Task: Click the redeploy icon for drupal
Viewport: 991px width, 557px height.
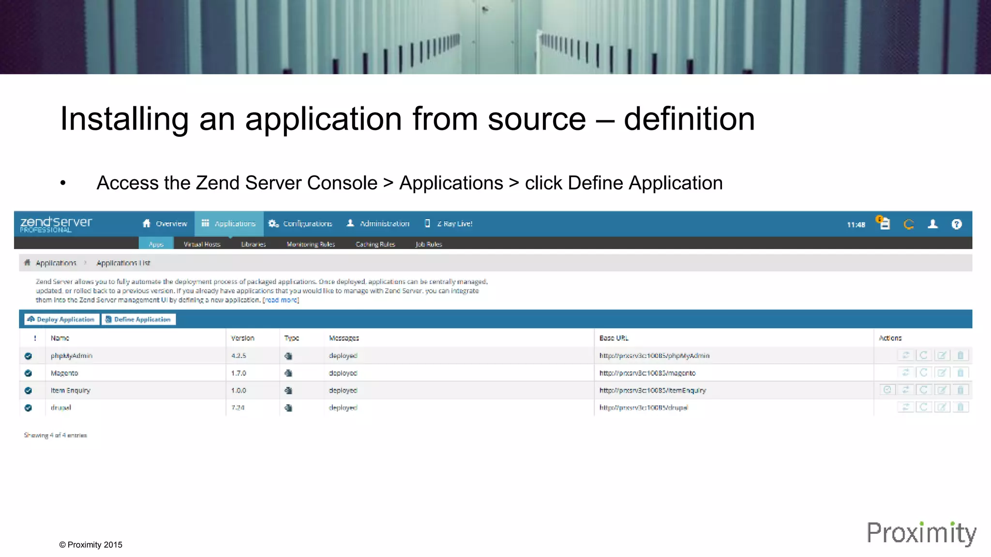Action: click(x=924, y=407)
